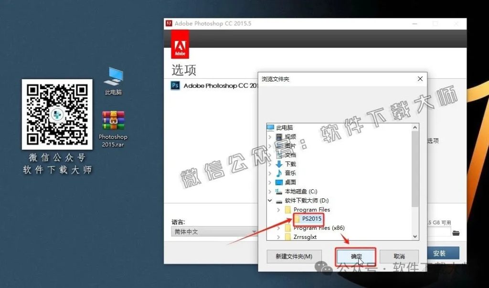Expand the 本地磁盘 (C:) drive node

(270, 191)
